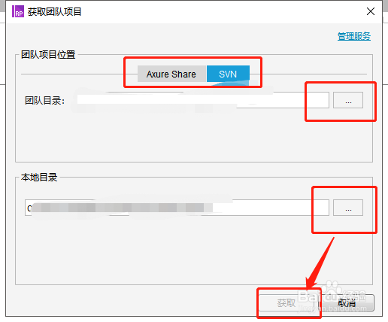The height and width of the screenshot is (322, 388).
Task: Switch to the Axure Share tab
Action: [171, 74]
